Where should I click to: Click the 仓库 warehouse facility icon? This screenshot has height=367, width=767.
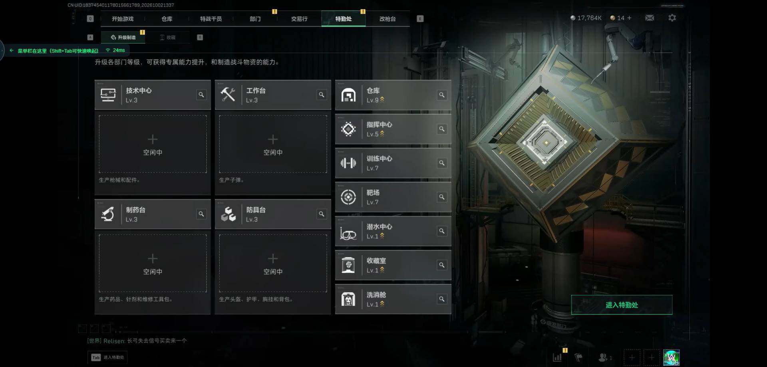pyautogui.click(x=348, y=95)
